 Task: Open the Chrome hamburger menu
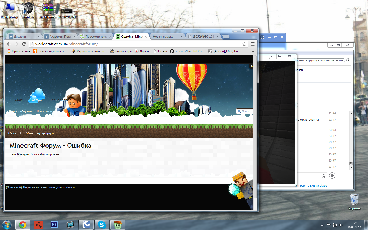[x=253, y=44]
